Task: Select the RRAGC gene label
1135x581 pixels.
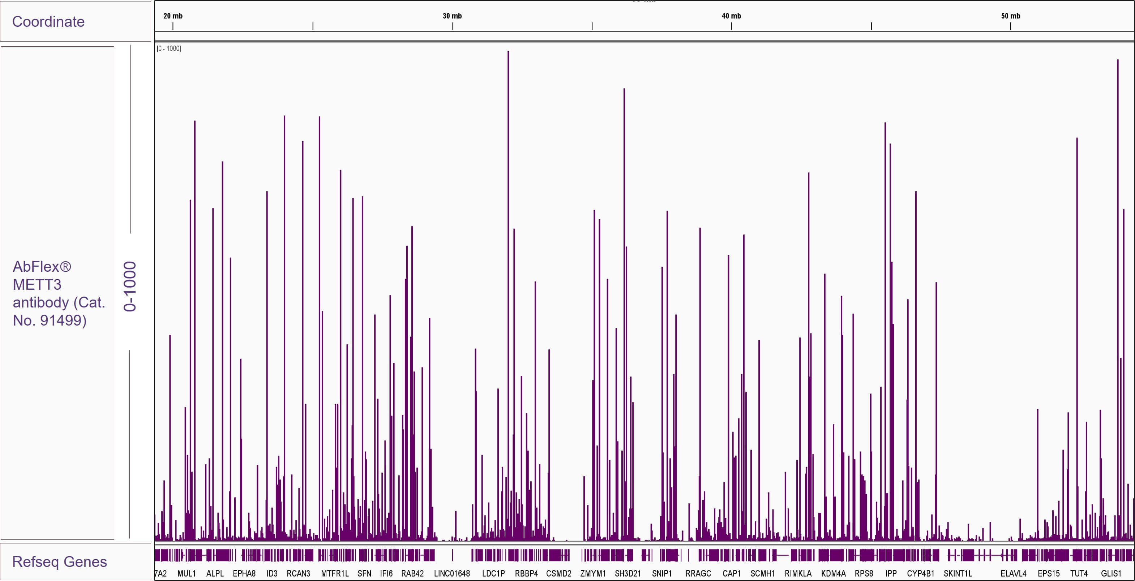Action: 698,573
